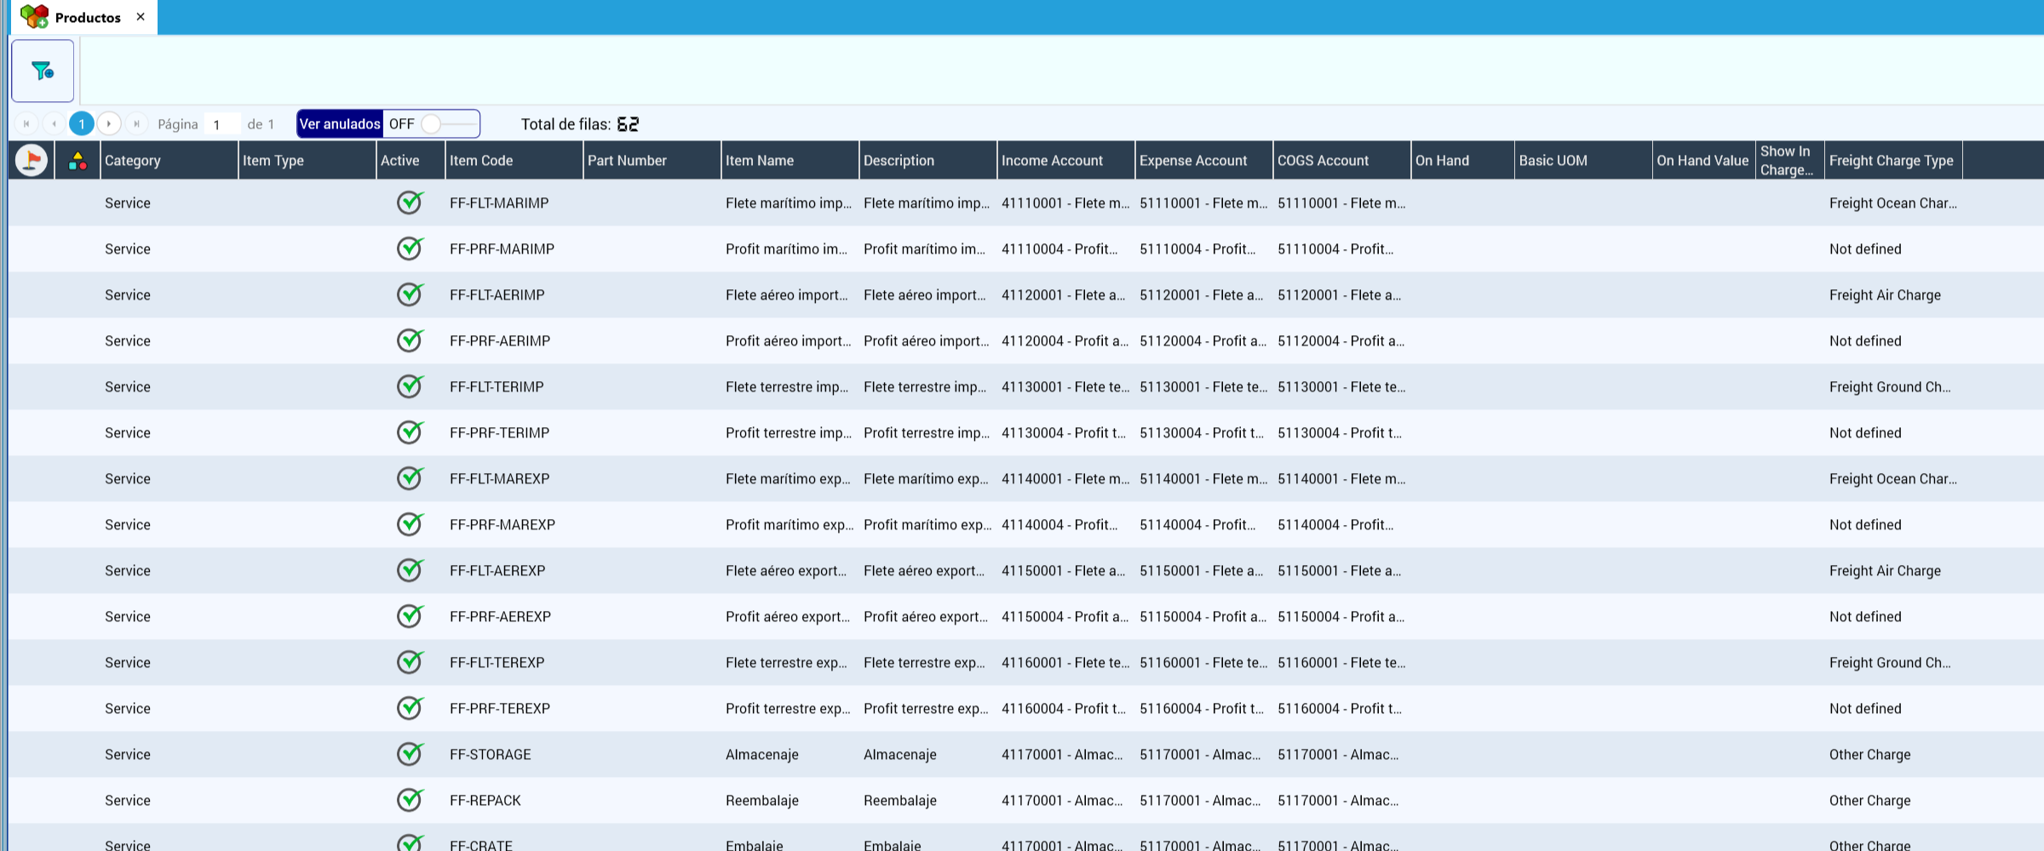This screenshot has width=2044, height=851.
Task: Sort by Item Code column header
Action: click(514, 160)
